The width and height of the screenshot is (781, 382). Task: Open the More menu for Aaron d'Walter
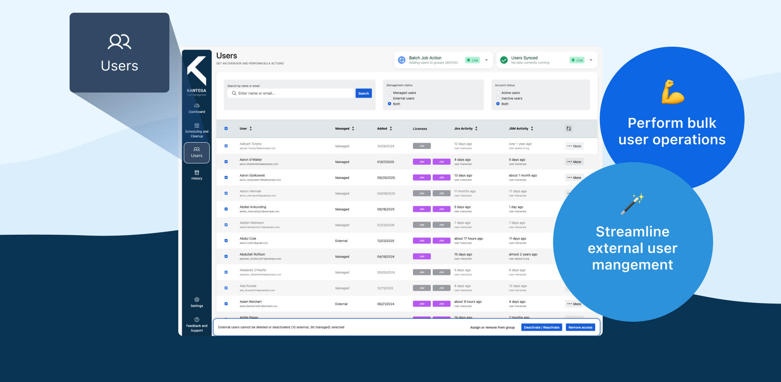point(574,162)
